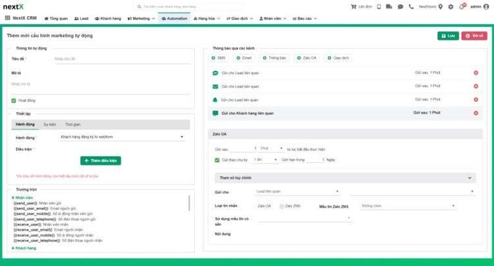This screenshot has width=494, height=266.
Task: Select the Zalo ZNS radio option
Action: point(282,206)
